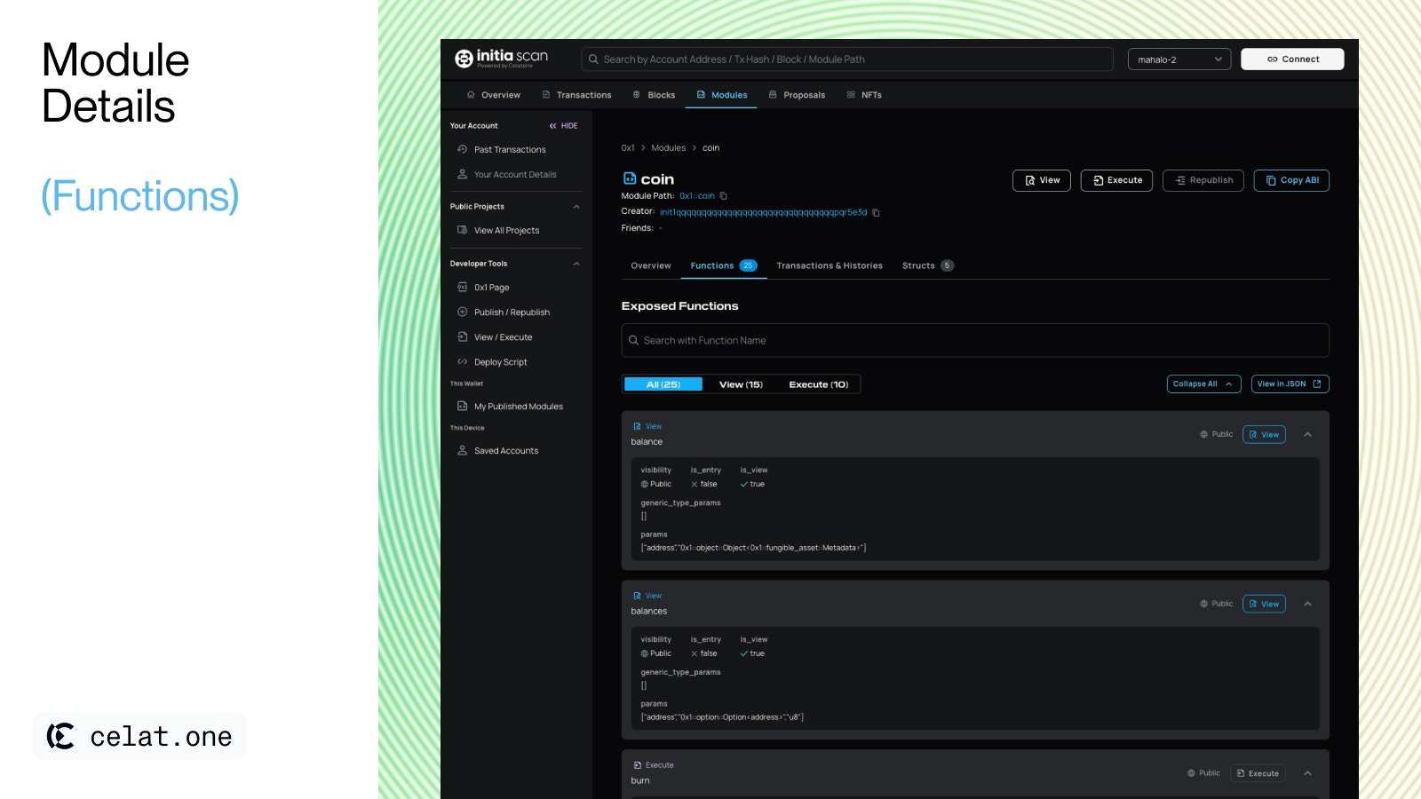Viewport: 1421px width, 799px height.
Task: Go to the Modules nav tab
Action: (x=721, y=95)
